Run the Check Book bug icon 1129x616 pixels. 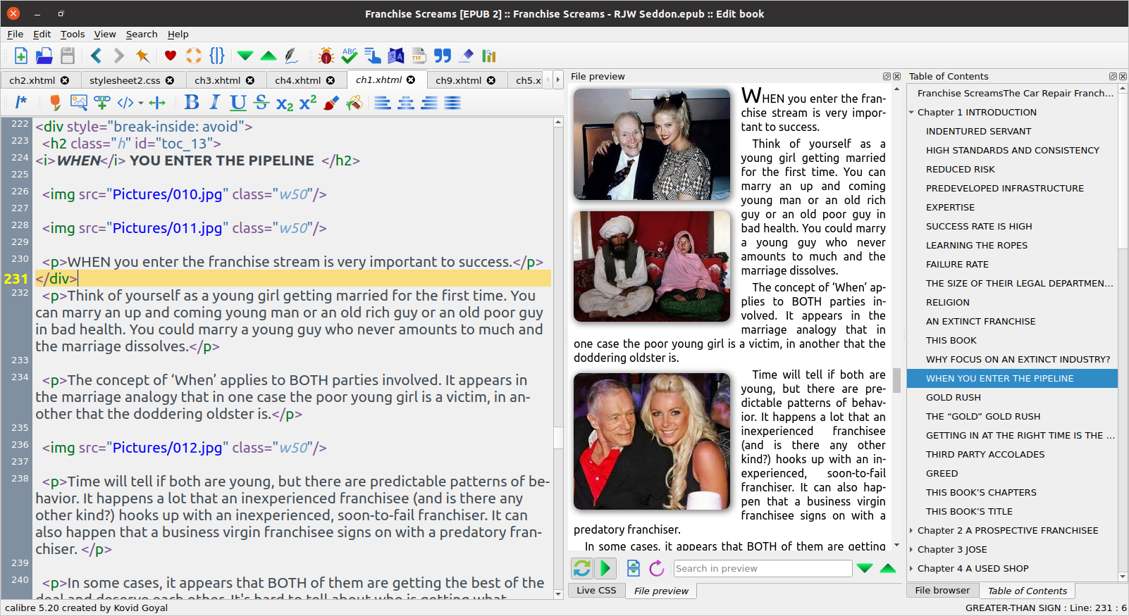tap(326, 56)
